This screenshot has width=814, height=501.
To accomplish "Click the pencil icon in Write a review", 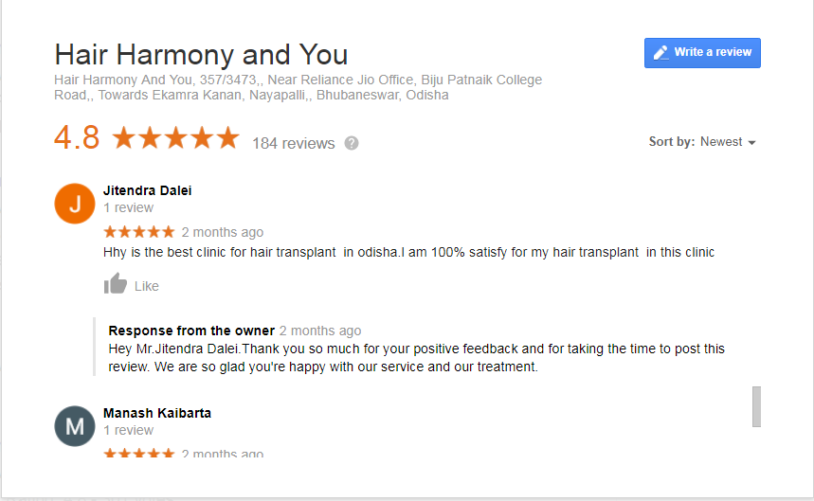I will (660, 53).
